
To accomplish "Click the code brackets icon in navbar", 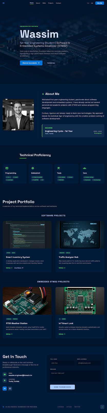I will pos(88,3).
